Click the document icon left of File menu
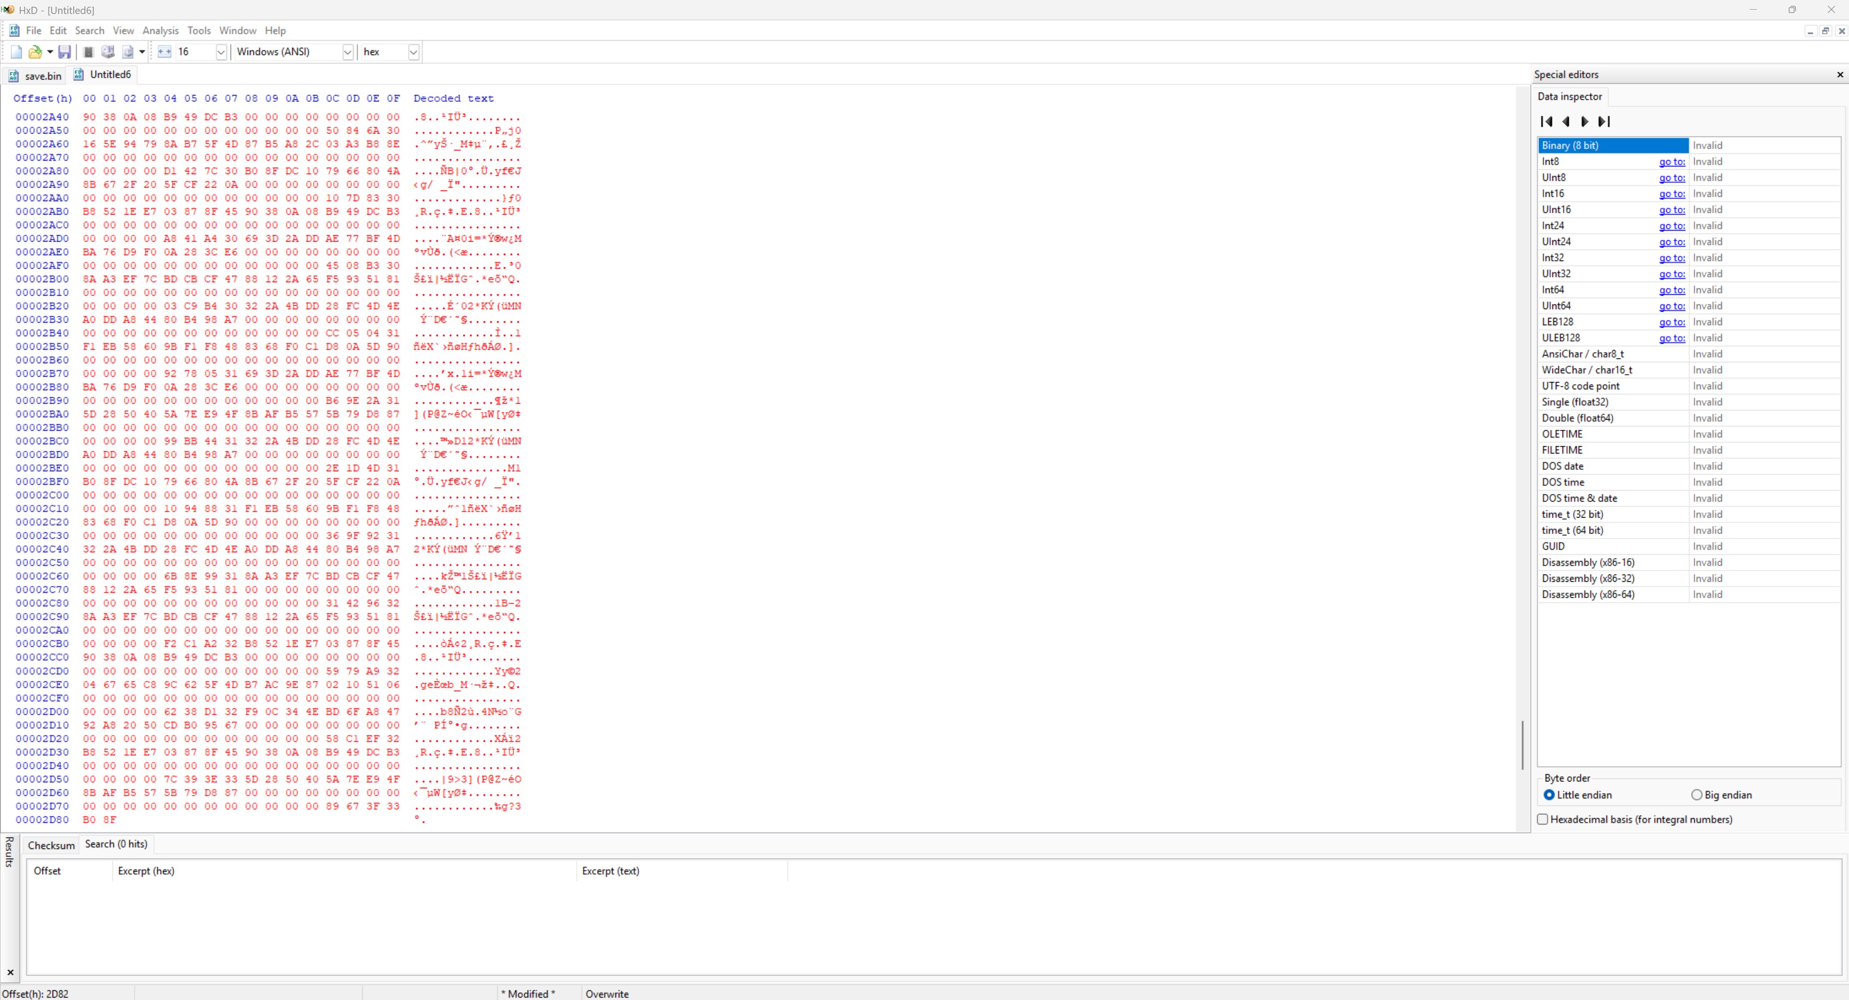The height and width of the screenshot is (1000, 1849). tap(14, 30)
